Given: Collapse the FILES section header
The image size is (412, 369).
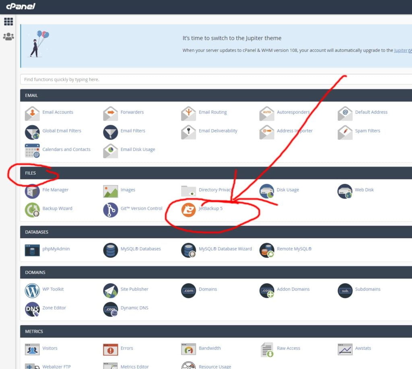Looking at the screenshot, I should [216, 173].
